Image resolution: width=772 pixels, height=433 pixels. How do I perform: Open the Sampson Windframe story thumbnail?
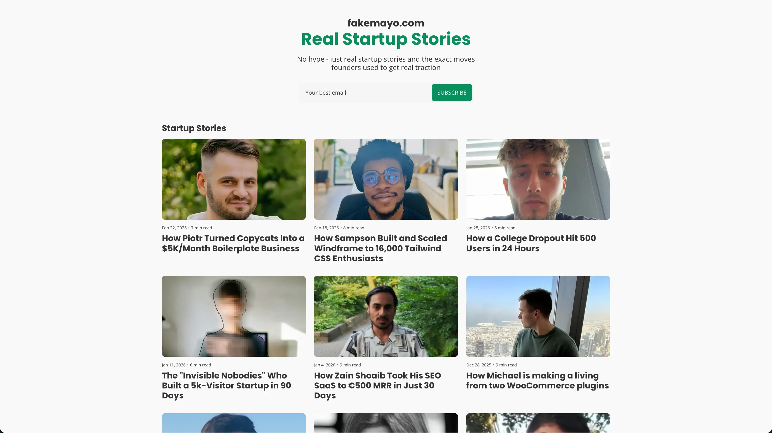386,179
